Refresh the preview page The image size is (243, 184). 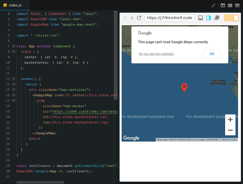(139, 18)
